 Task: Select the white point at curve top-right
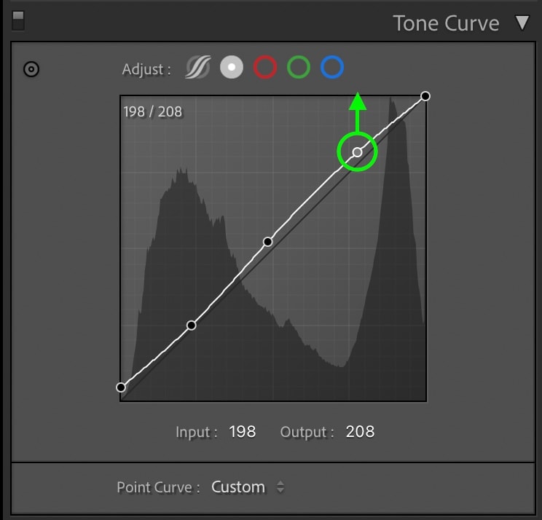[425, 96]
